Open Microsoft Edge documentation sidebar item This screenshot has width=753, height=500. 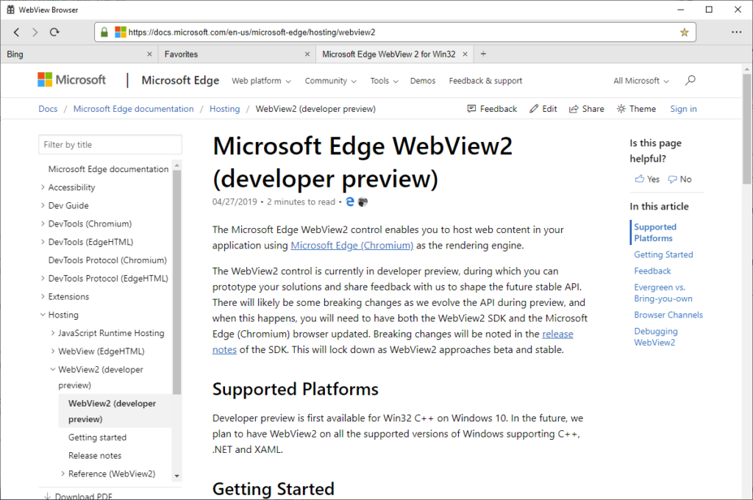(109, 169)
